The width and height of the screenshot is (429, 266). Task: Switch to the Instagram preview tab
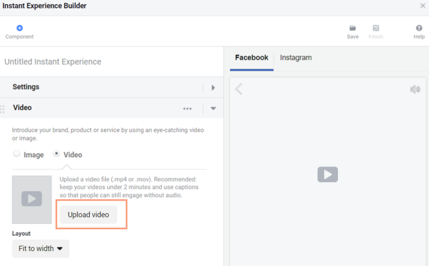[296, 58]
